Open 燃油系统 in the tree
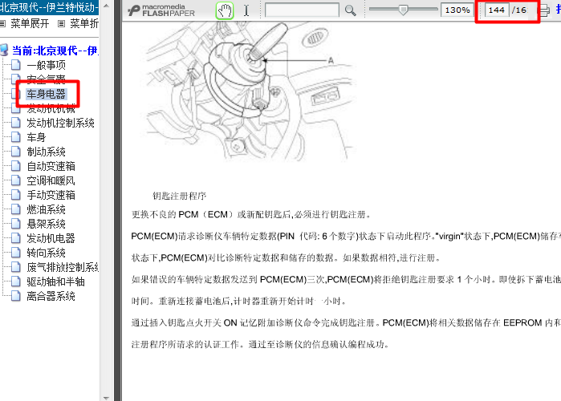561x401 pixels. (x=47, y=209)
